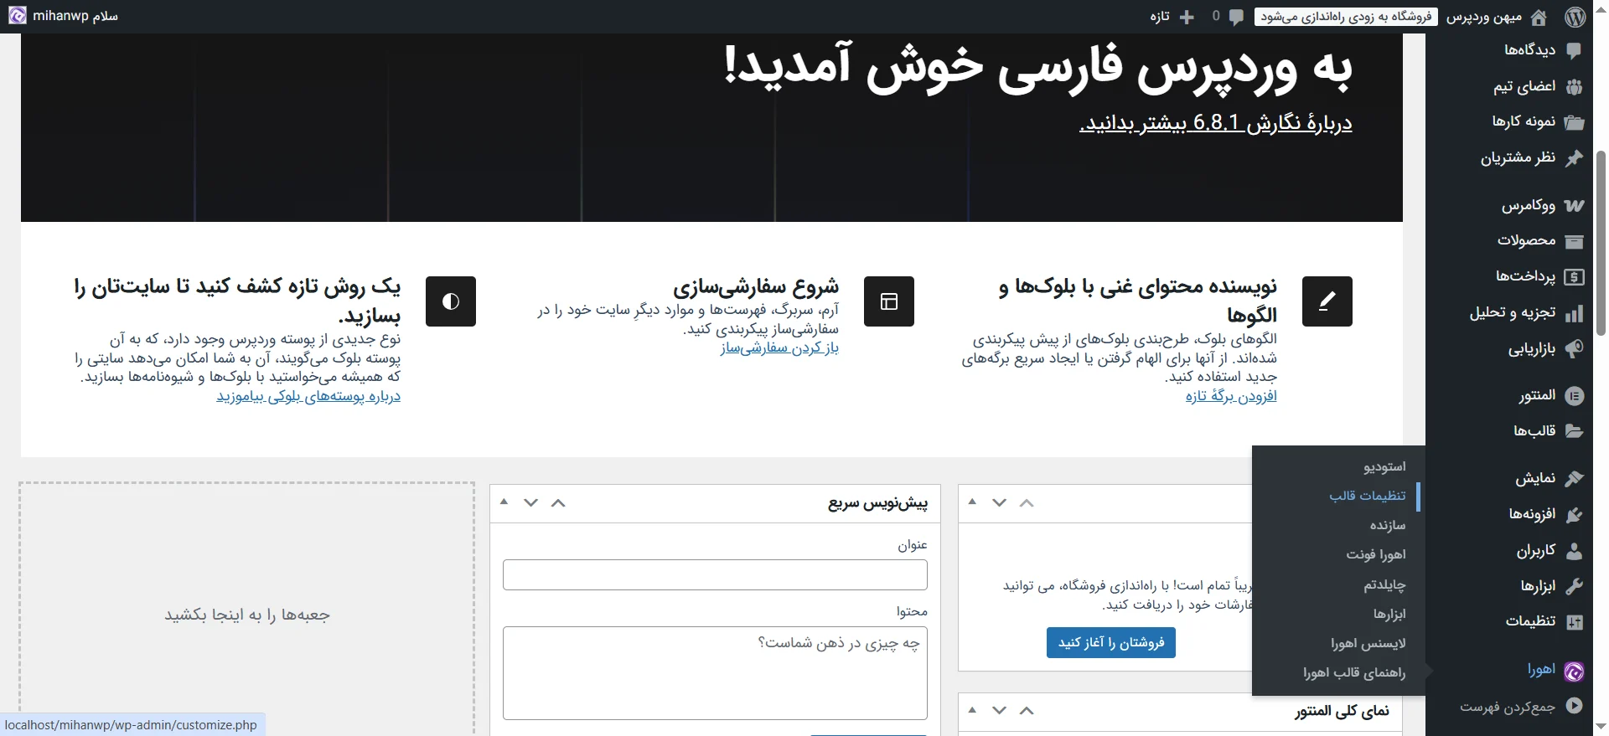The image size is (1609, 736).
Task: Move نمای کلی المنتور box down
Action: (x=999, y=710)
